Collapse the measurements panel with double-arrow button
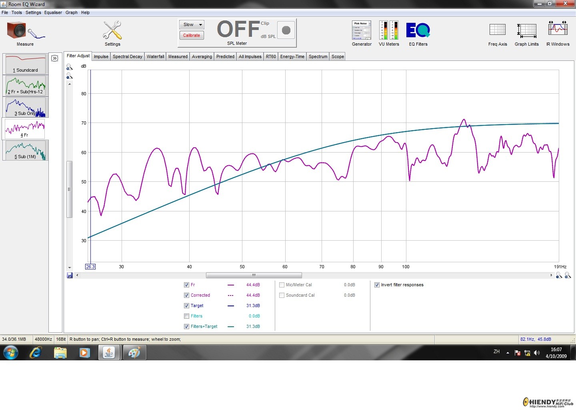576x410 pixels. pyautogui.click(x=55, y=58)
